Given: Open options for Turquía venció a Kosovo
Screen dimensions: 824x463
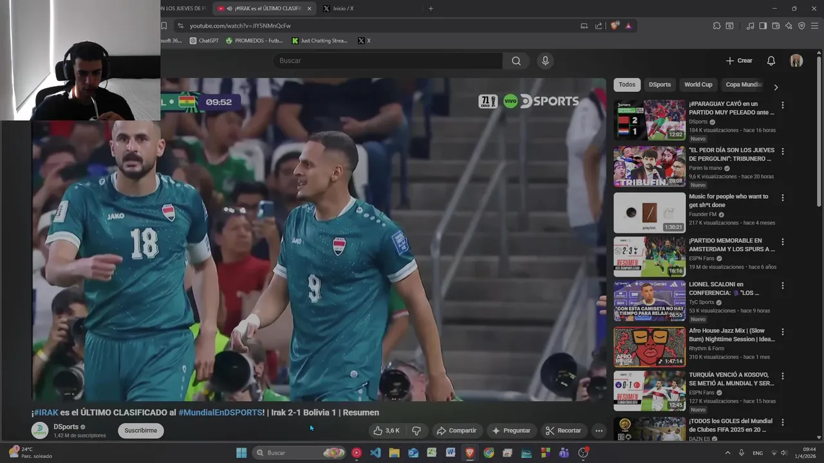Looking at the screenshot, I should pyautogui.click(x=782, y=376).
